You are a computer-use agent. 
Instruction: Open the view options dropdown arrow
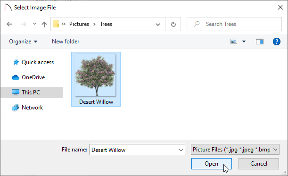[244, 42]
